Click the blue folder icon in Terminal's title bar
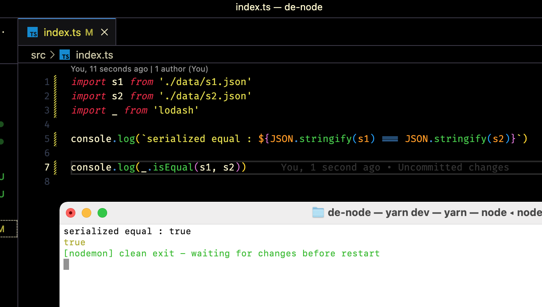 click(317, 212)
